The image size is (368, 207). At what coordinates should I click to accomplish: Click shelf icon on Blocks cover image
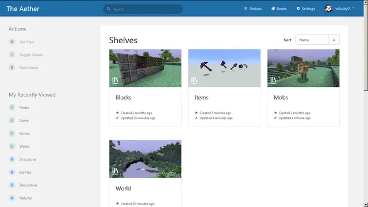[115, 80]
